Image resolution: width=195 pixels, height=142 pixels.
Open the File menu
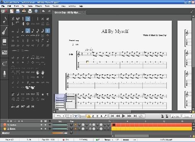(3, 6)
